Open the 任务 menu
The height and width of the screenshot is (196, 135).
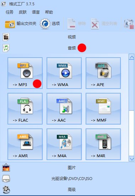coord(10,12)
